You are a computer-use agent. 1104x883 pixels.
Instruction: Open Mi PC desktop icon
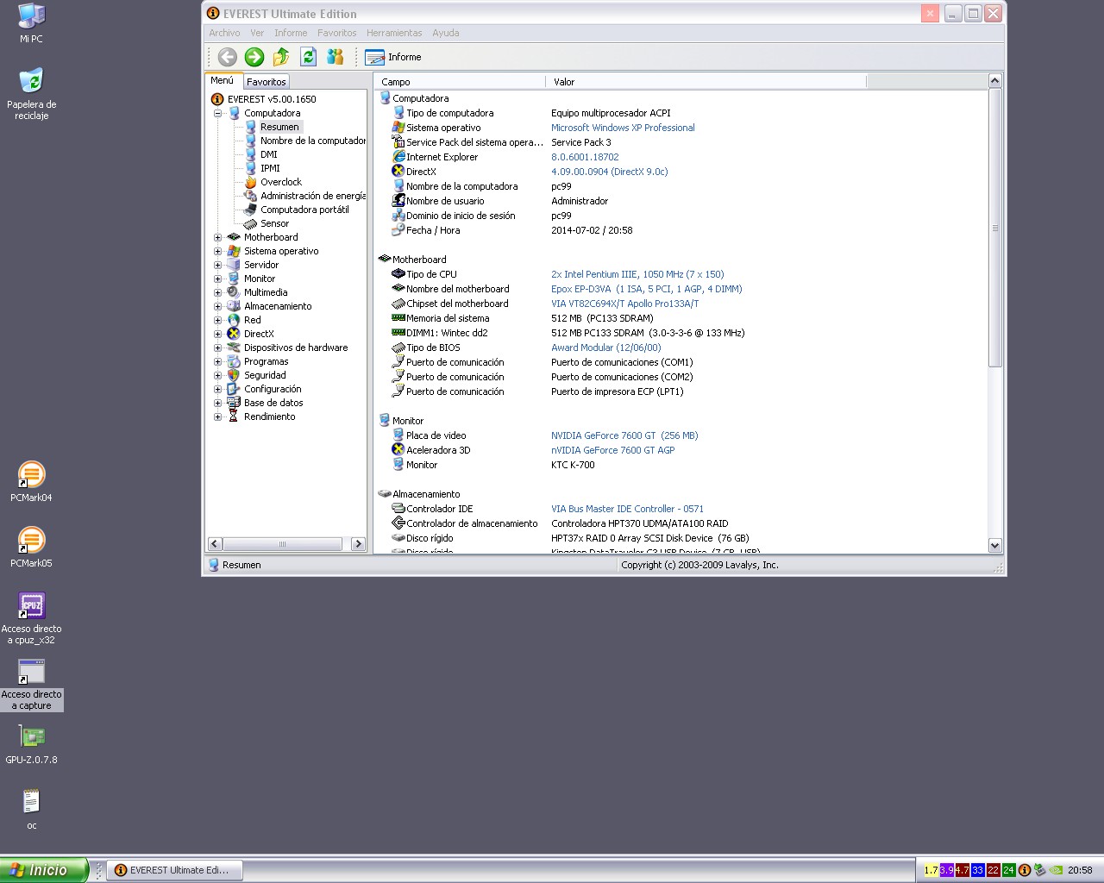pyautogui.click(x=31, y=23)
